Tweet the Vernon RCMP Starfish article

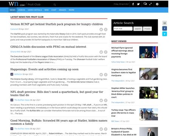pos(101,29)
